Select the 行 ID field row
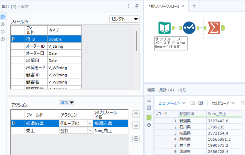The height and width of the screenshot is (155, 245). click(46, 39)
